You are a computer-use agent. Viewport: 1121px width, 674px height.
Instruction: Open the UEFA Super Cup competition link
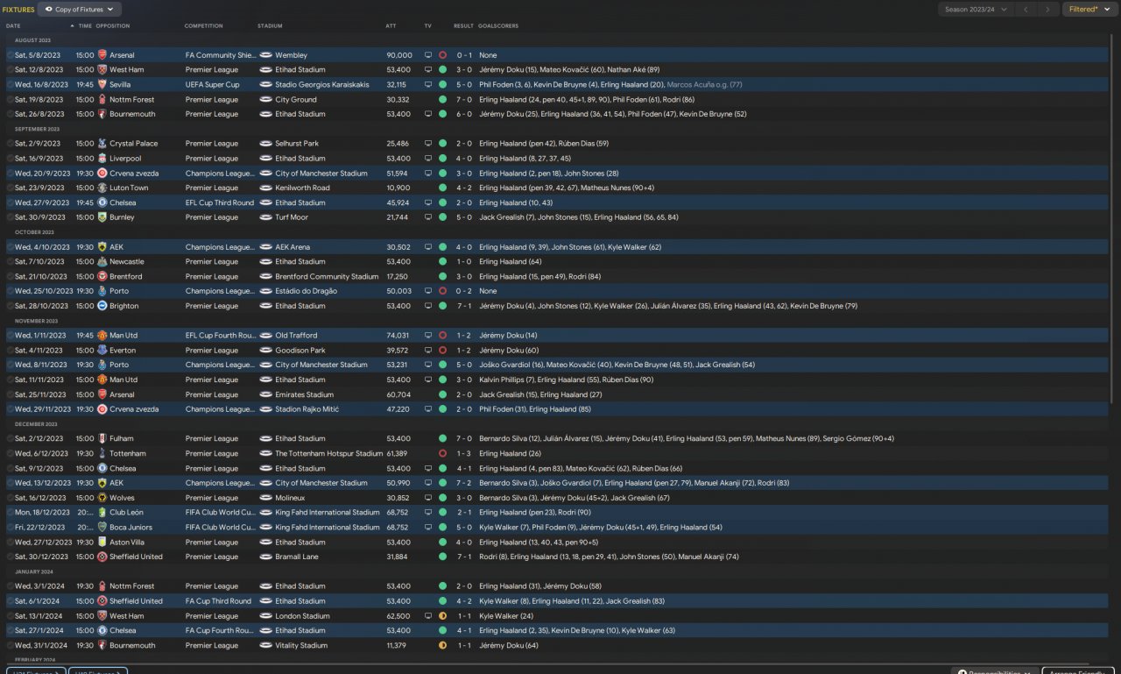(212, 85)
